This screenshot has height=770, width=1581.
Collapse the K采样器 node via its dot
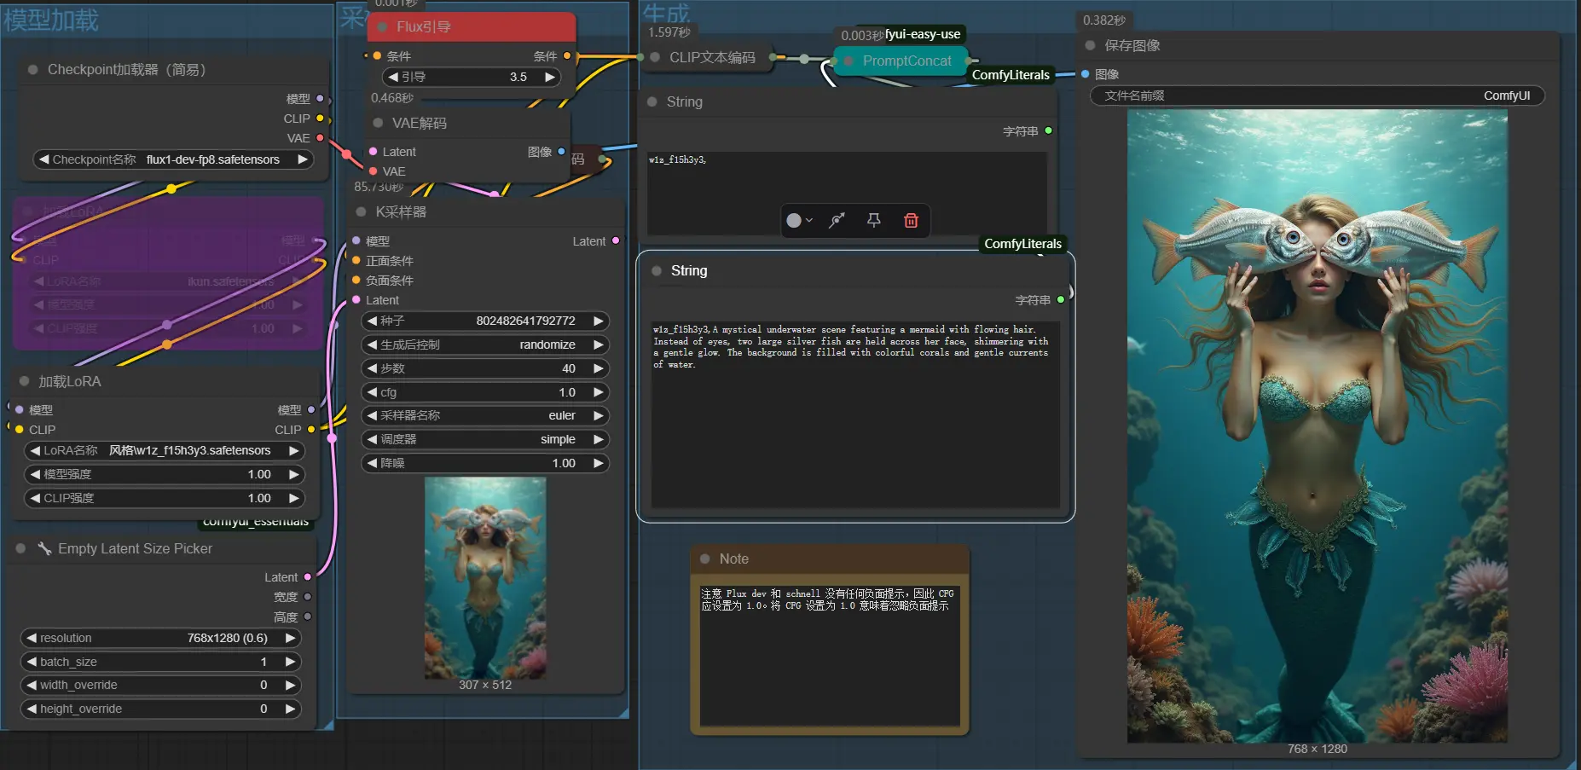pos(361,211)
